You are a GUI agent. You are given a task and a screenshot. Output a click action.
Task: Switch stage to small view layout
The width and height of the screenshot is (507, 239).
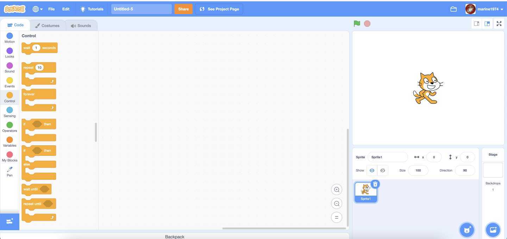point(476,23)
